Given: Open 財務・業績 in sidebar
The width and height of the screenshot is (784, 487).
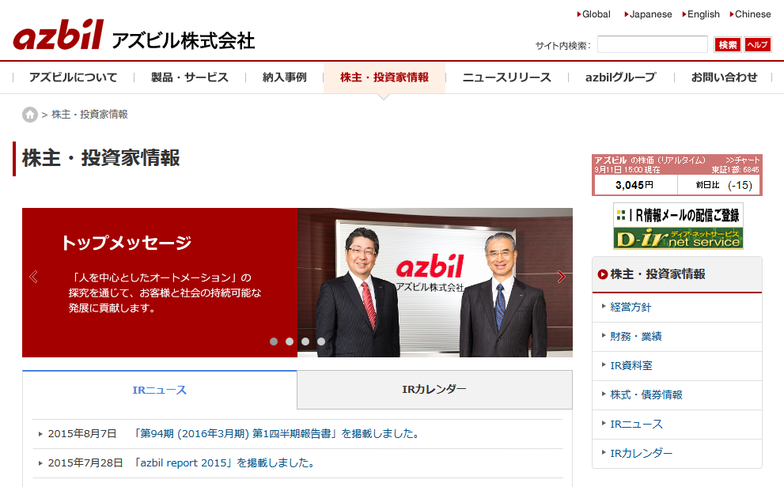Looking at the screenshot, I should (635, 336).
